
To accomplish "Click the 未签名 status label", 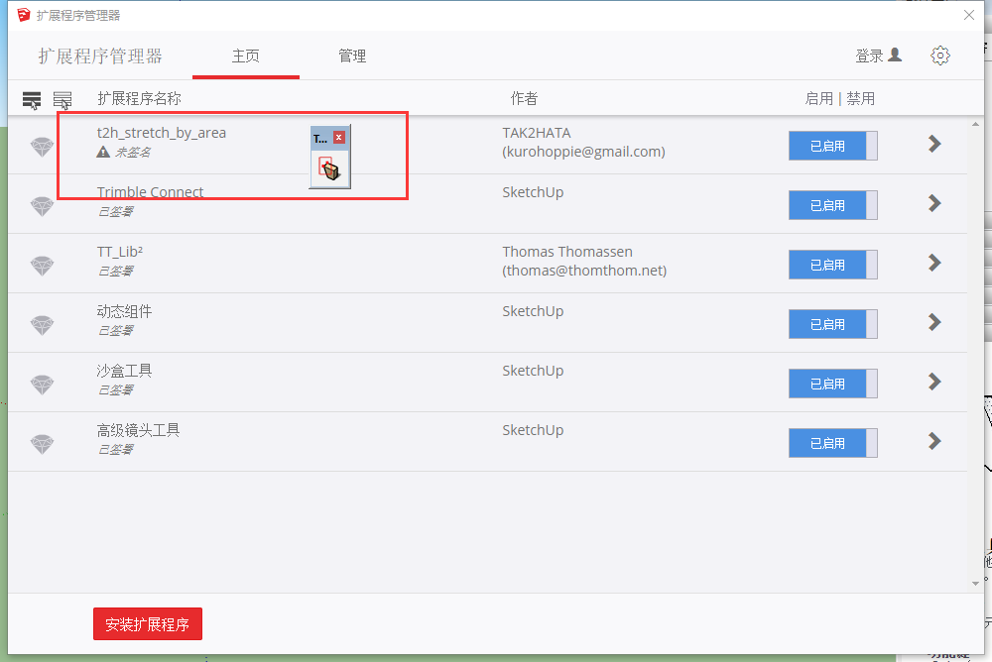I will tap(132, 153).
